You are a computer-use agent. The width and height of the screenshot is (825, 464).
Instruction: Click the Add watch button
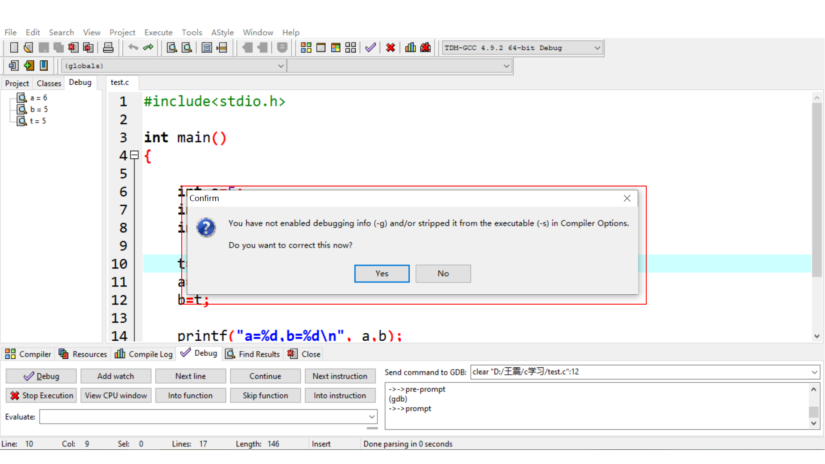click(116, 376)
